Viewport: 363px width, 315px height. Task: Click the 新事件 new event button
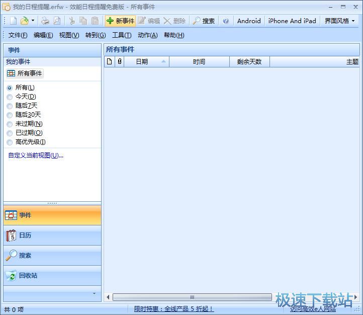pos(120,21)
